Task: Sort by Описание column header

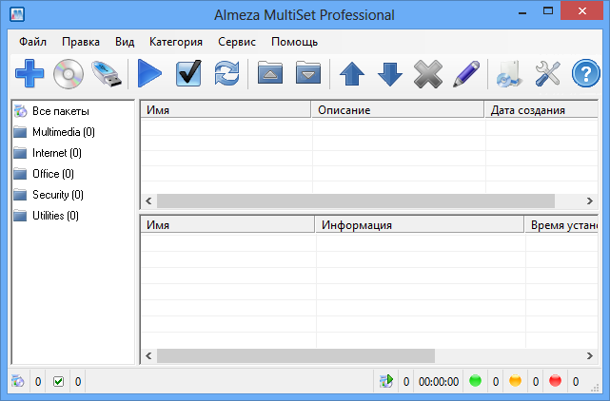Action: point(398,110)
